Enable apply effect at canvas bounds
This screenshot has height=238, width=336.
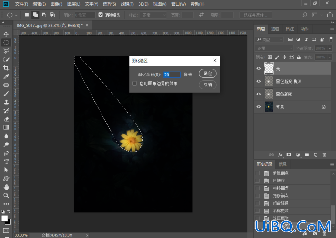[134, 83]
